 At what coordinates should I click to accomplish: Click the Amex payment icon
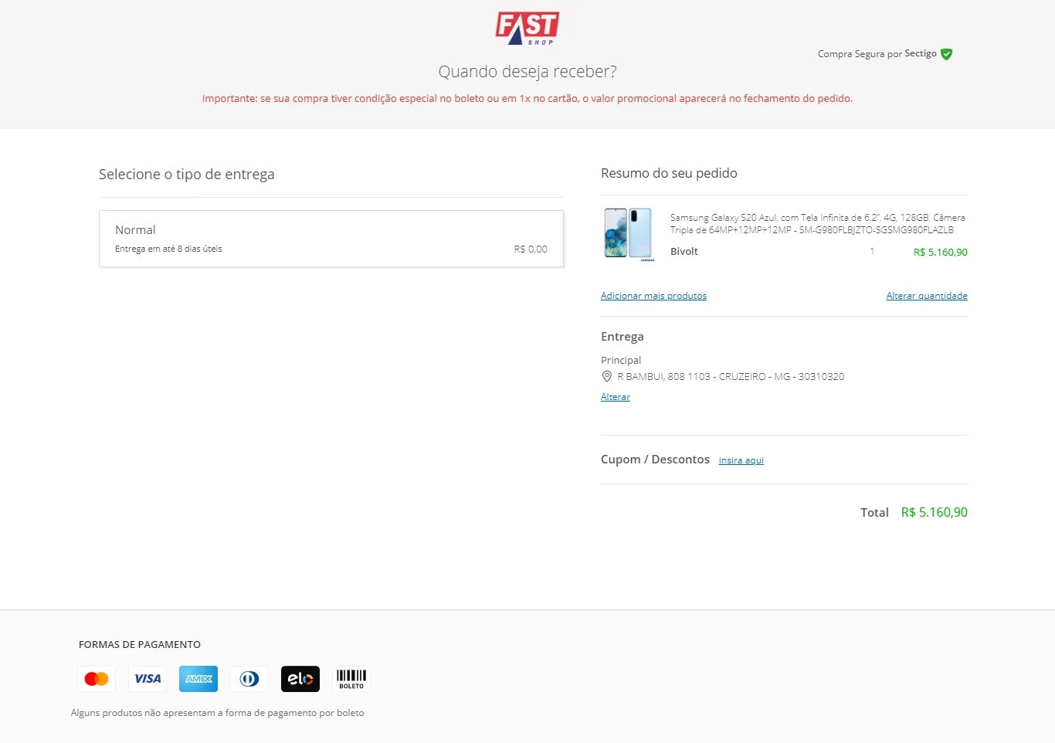click(x=198, y=679)
